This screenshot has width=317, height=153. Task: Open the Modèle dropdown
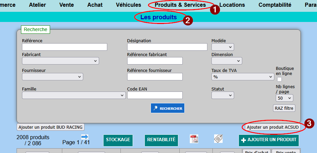tap(223, 47)
